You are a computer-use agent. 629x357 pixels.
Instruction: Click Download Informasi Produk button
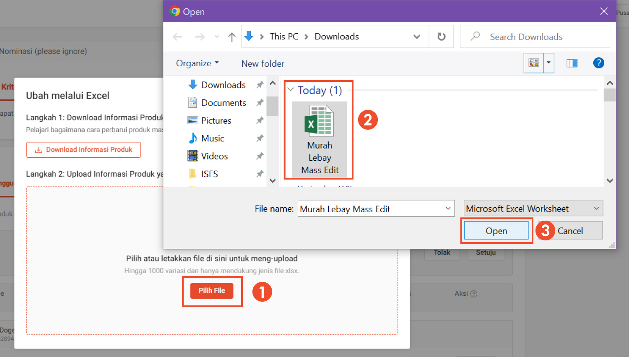point(83,150)
